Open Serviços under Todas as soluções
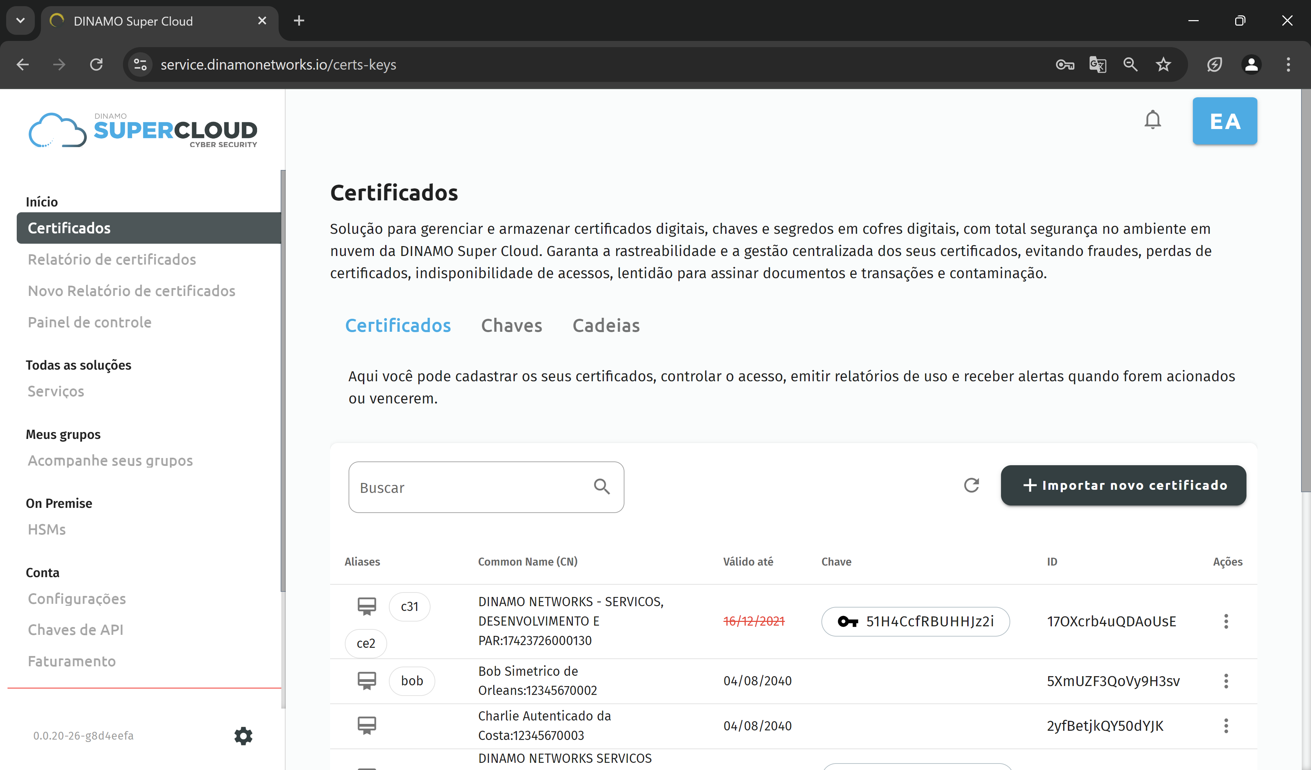Viewport: 1311px width, 770px height. click(56, 391)
